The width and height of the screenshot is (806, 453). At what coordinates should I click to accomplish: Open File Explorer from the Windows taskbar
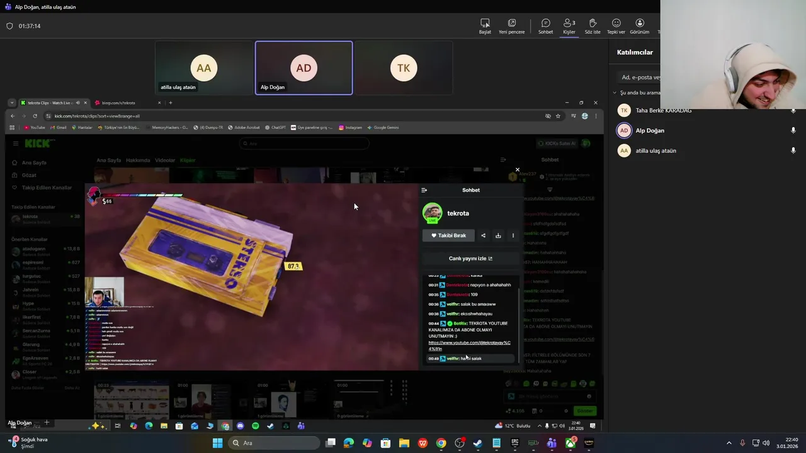coord(404,443)
